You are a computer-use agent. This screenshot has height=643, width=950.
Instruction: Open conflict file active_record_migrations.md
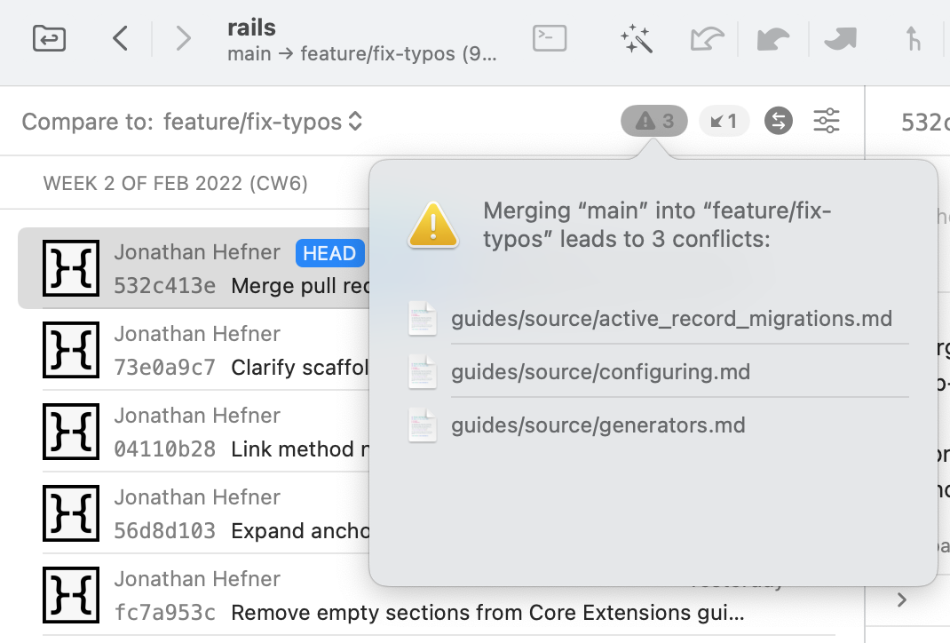tap(670, 319)
